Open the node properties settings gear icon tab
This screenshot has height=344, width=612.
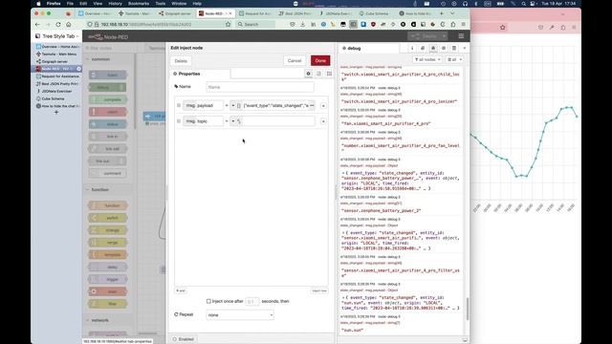[x=308, y=74]
